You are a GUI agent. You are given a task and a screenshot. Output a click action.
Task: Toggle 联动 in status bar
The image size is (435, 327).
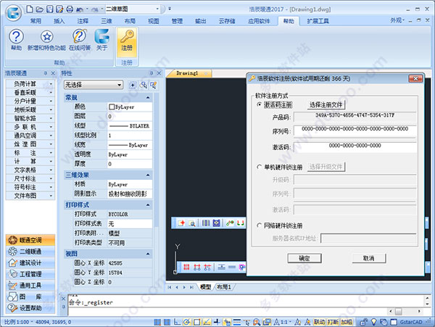(x=319, y=322)
